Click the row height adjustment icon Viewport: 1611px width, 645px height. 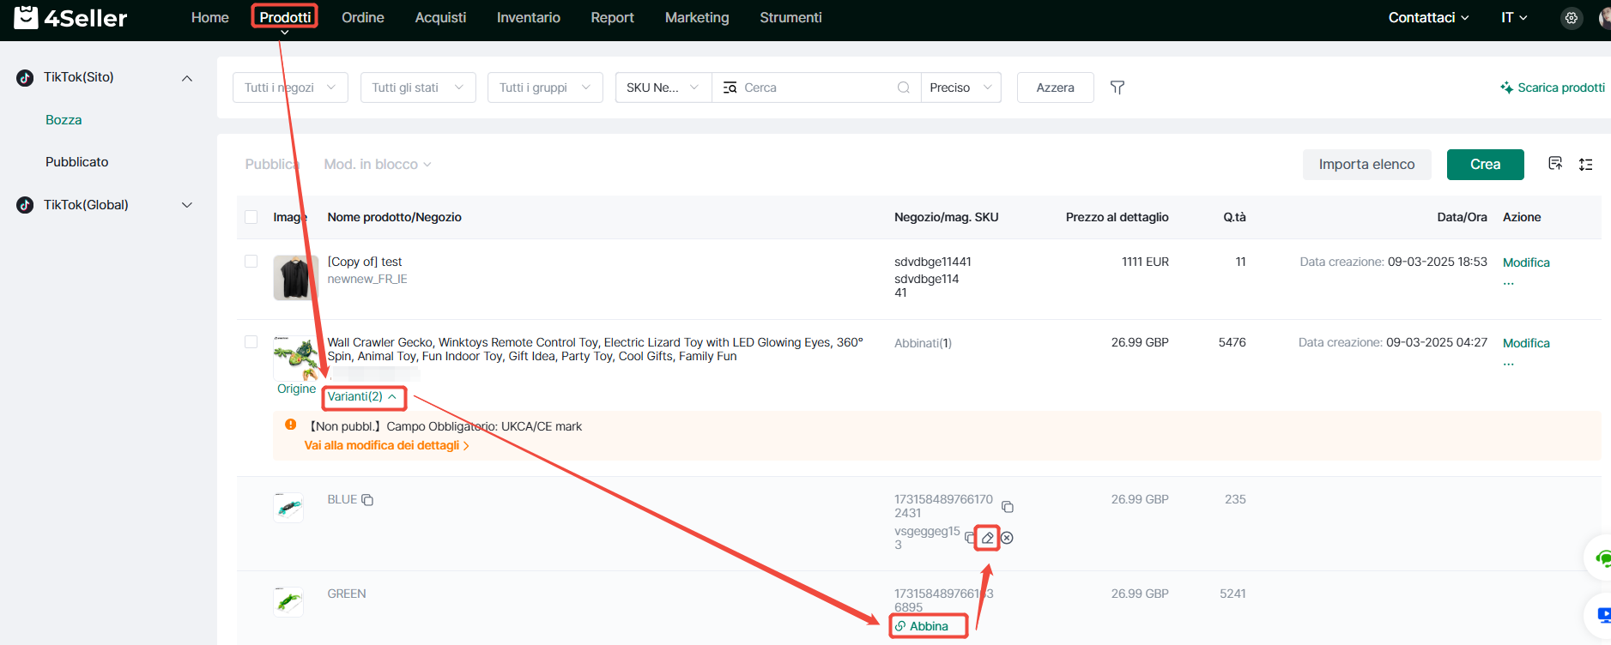pos(1585,165)
